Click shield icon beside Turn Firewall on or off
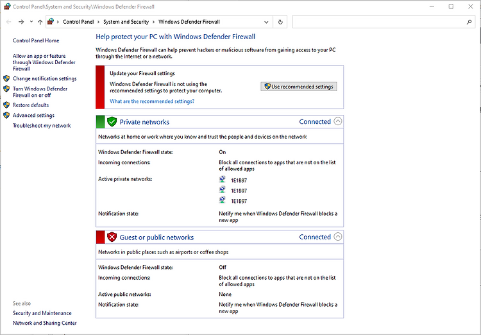 tap(6, 89)
